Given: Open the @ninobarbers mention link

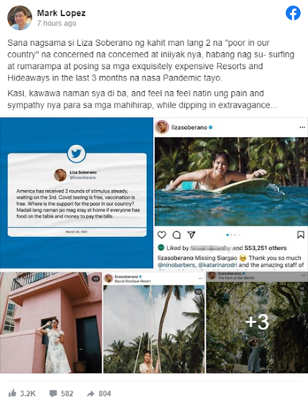Looking at the screenshot, I should click(176, 265).
